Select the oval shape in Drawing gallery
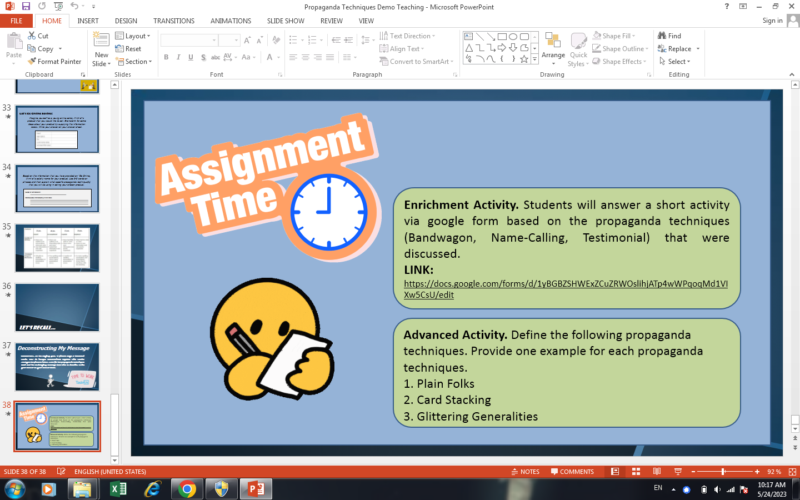 513,37
